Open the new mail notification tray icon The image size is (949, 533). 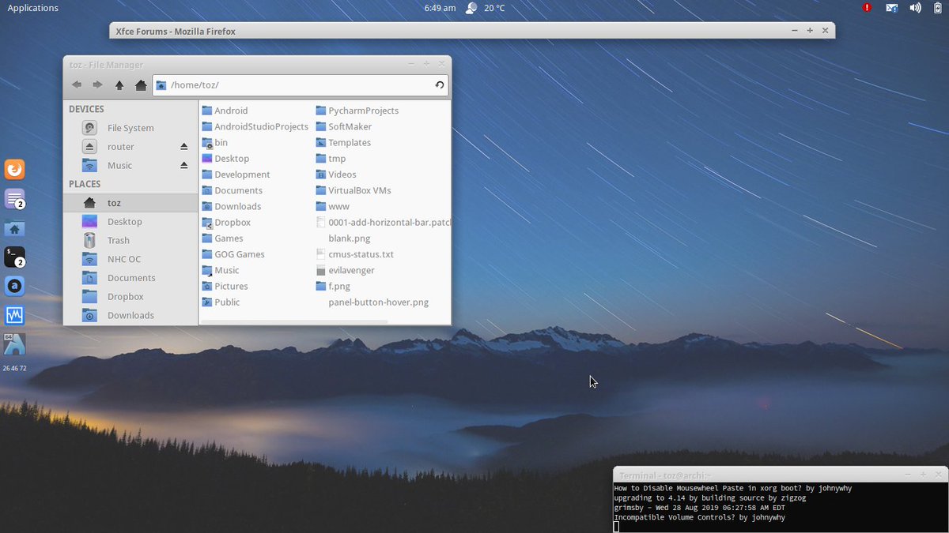coord(891,8)
